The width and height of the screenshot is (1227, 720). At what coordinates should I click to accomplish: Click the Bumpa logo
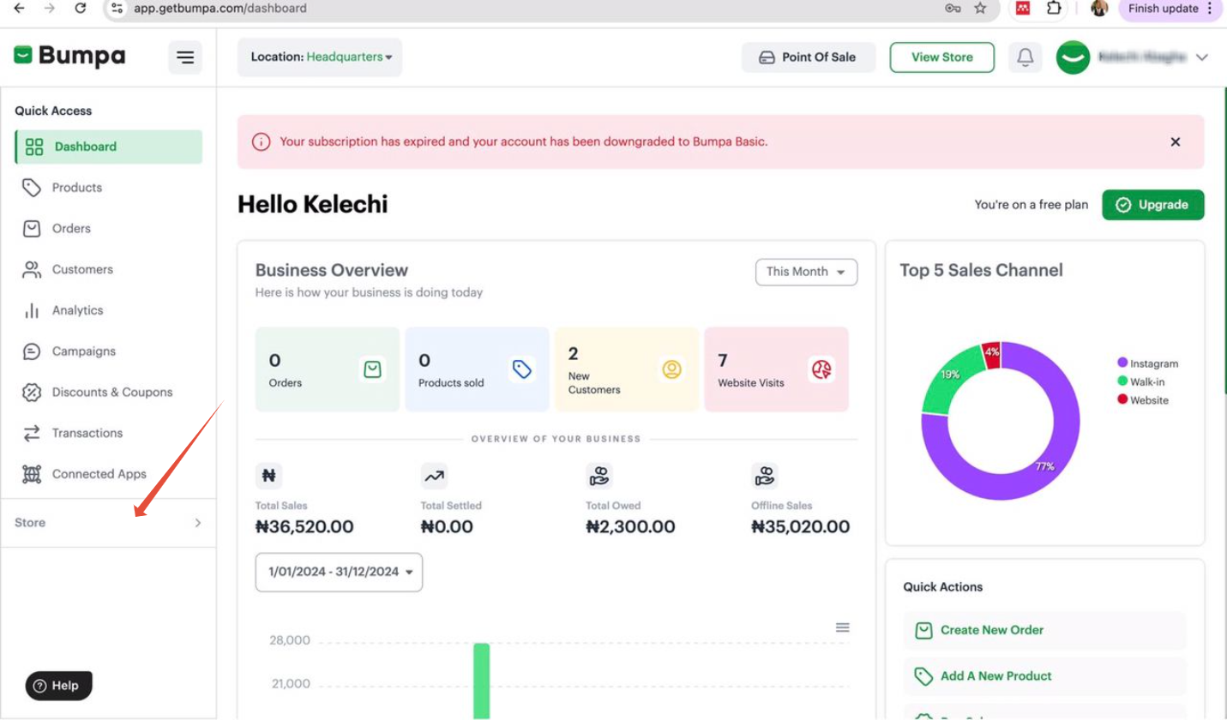[69, 57]
